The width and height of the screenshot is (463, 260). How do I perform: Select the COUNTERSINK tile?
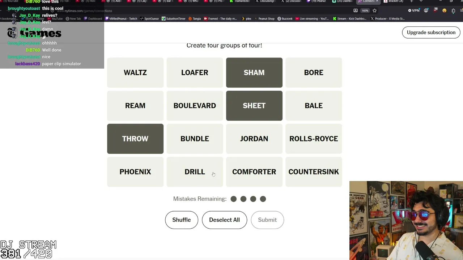coord(314,172)
